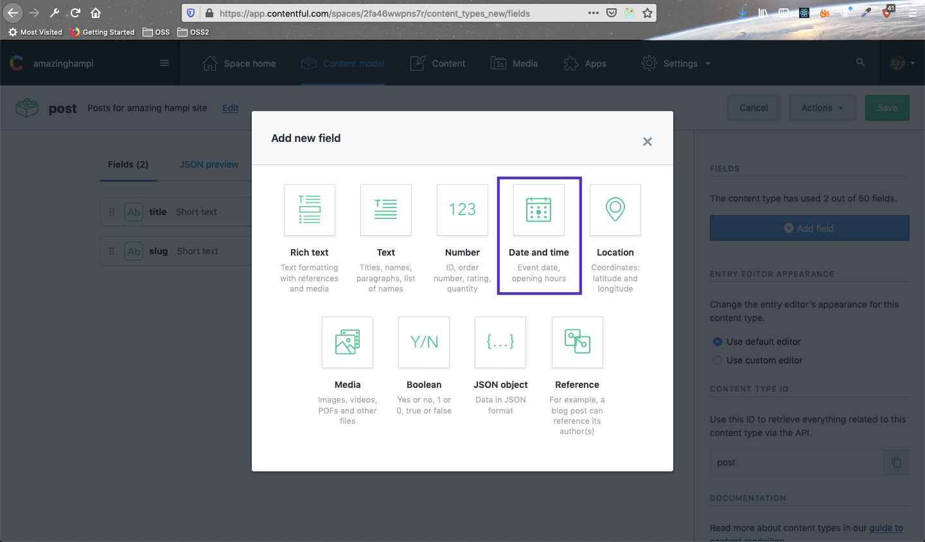Reload the page with refresh icon

75,13
